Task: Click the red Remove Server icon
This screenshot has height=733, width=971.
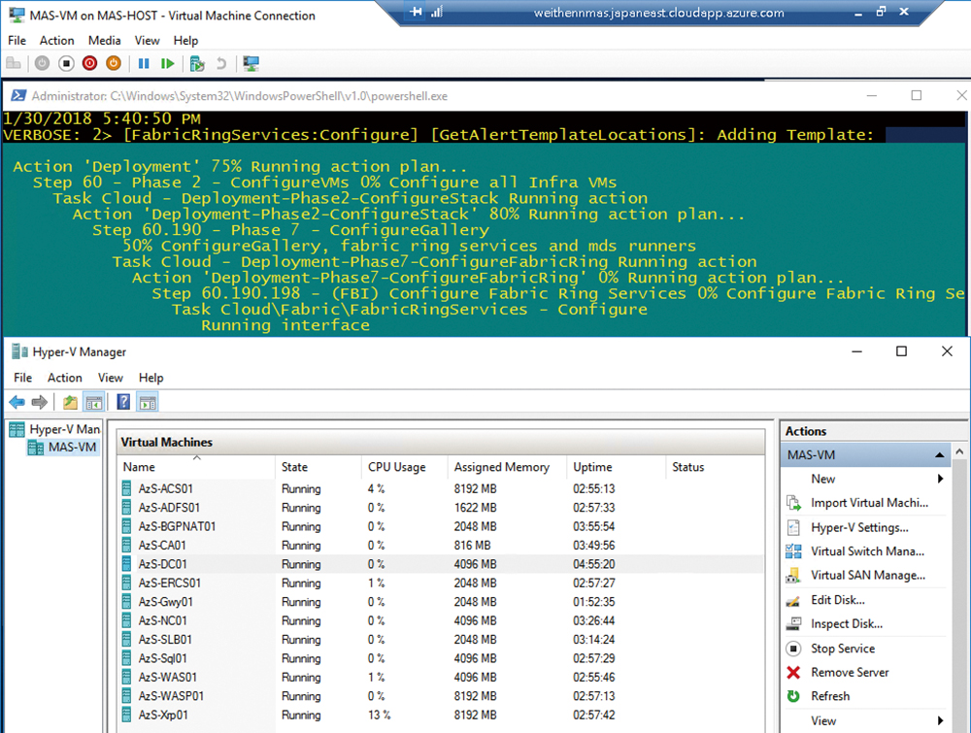Action: point(793,673)
